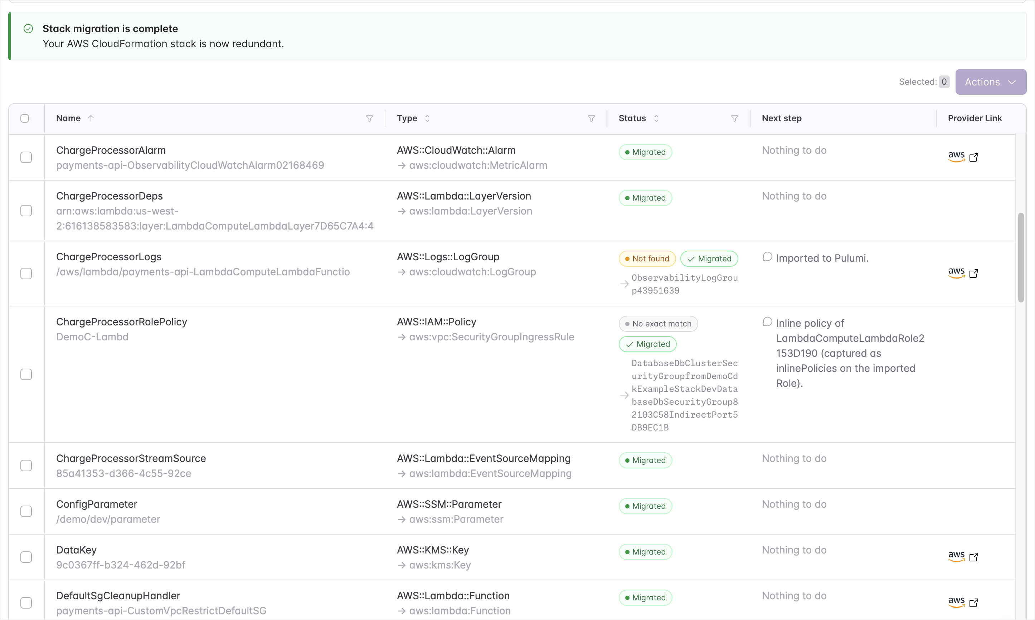1035x620 pixels.
Task: Click the Stack migration is complete heading
Action: [110, 28]
